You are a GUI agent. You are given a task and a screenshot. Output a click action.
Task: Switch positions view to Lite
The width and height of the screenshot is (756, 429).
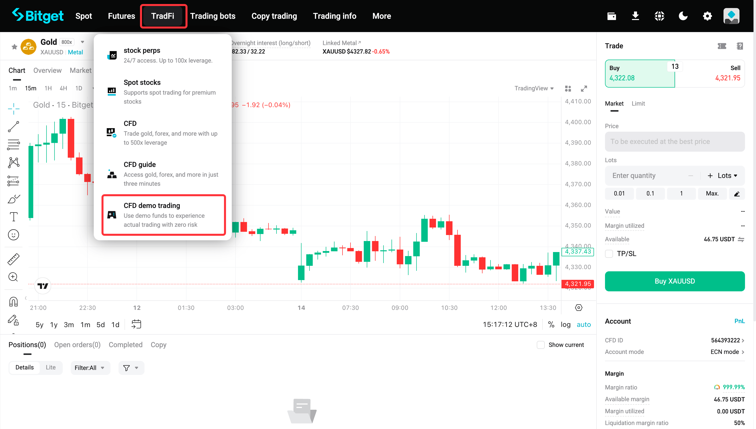(50, 367)
